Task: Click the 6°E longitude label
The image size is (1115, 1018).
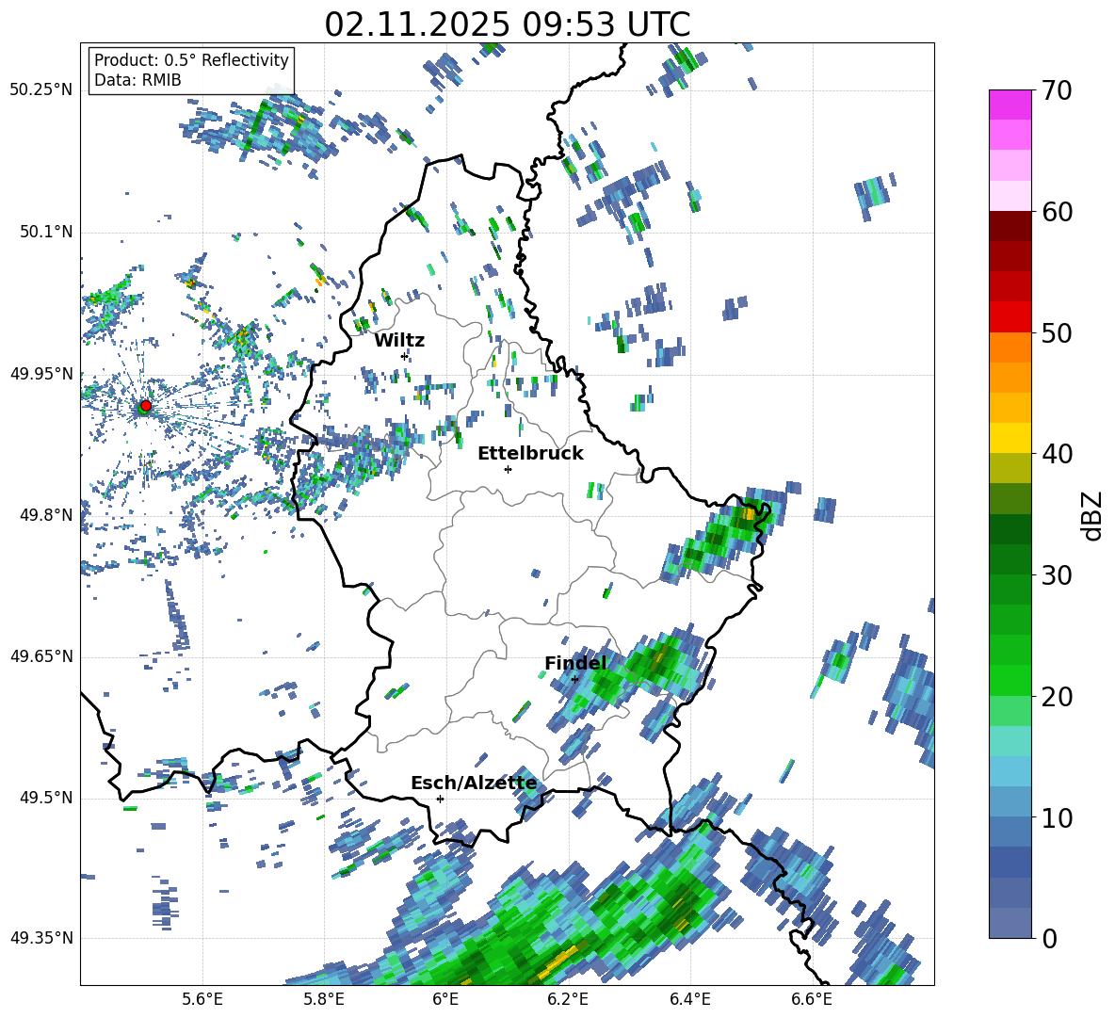Action: point(445,999)
